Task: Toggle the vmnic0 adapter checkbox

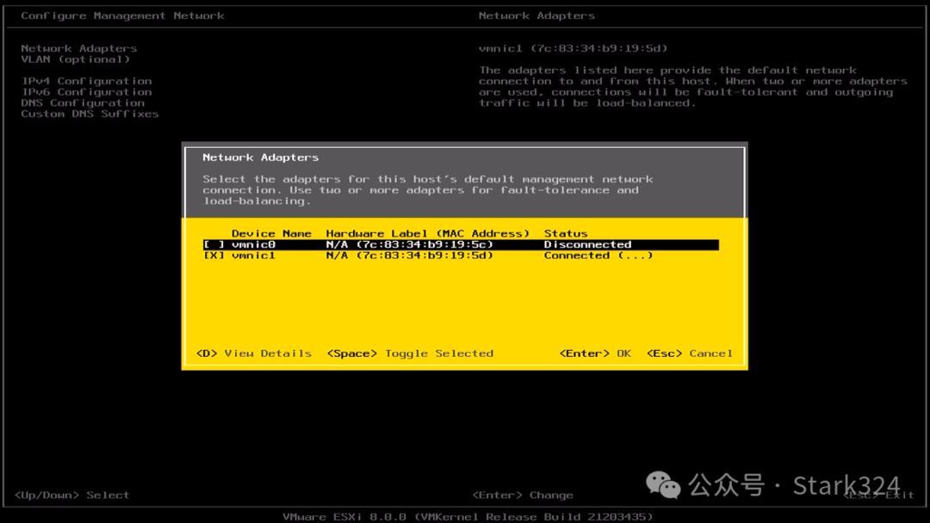Action: coord(214,244)
